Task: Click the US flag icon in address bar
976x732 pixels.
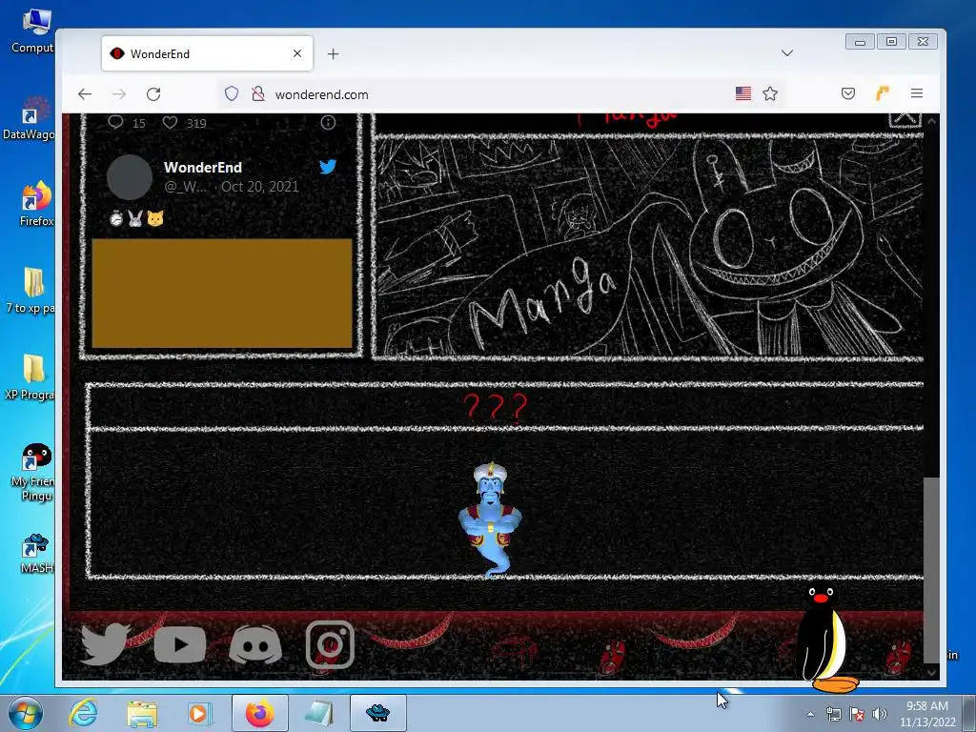Action: pos(743,93)
